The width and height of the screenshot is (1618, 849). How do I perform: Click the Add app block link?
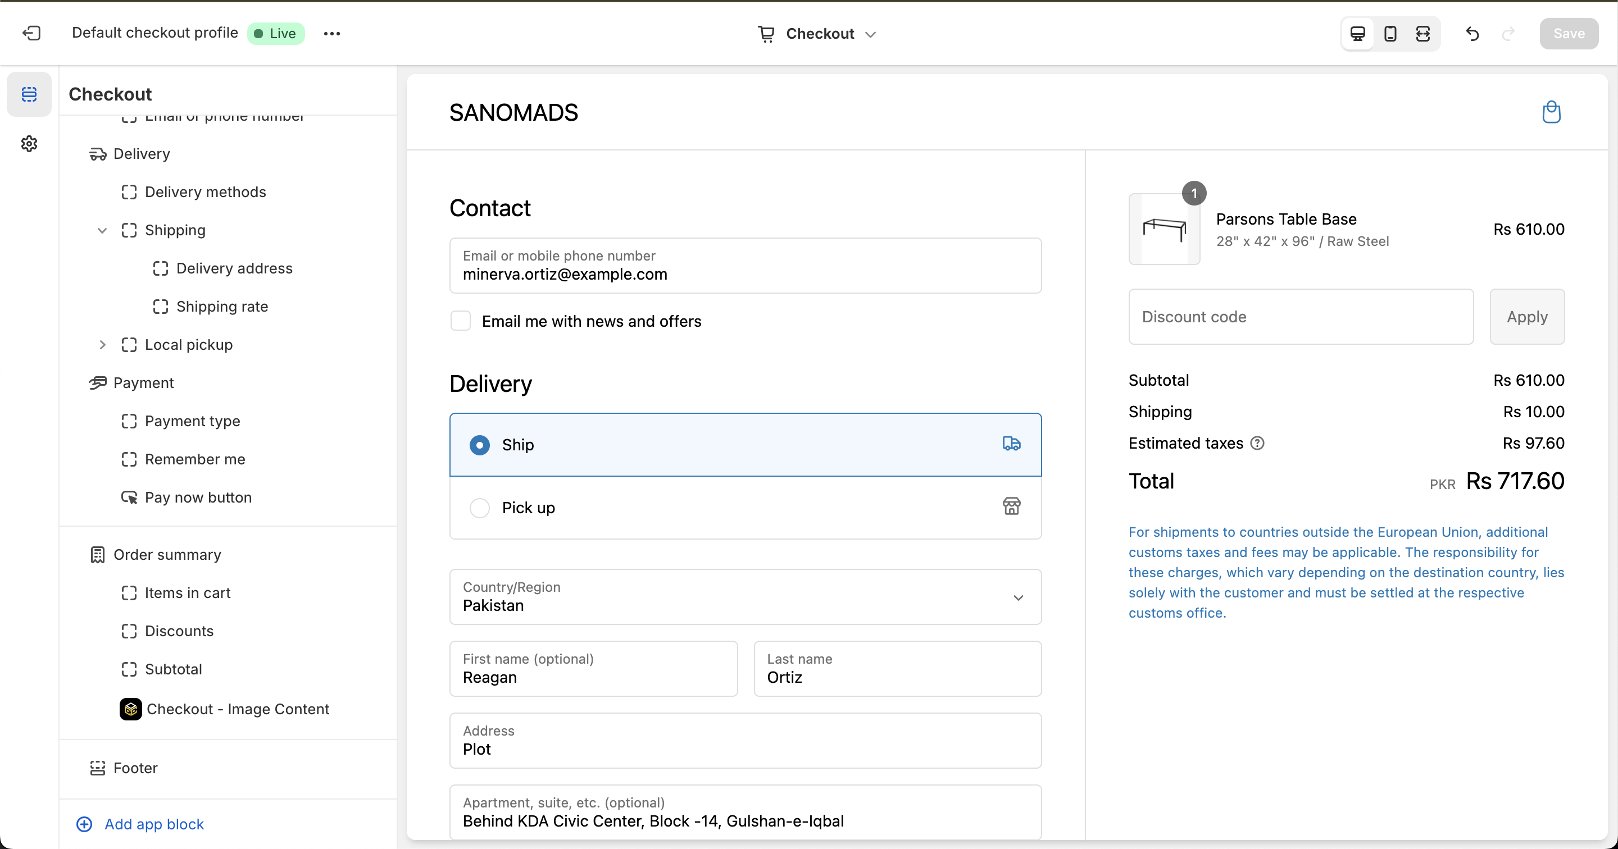[x=154, y=824]
